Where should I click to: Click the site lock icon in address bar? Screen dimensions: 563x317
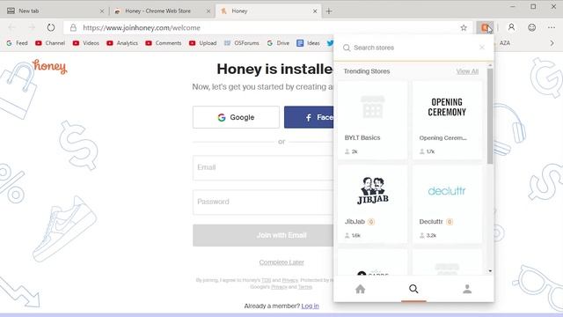73,27
